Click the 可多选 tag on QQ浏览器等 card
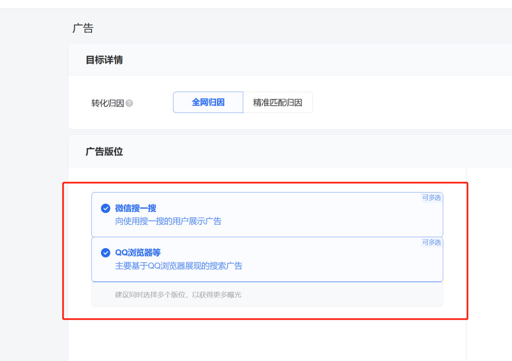Image resolution: width=512 pixels, height=361 pixels. (x=431, y=242)
